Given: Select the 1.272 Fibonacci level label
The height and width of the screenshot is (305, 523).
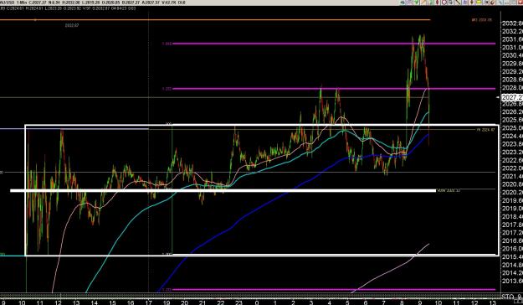Looking at the screenshot, I should (167, 89).
